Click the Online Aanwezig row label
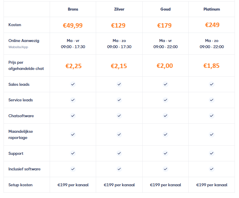The image size is (239, 198). click(24, 41)
